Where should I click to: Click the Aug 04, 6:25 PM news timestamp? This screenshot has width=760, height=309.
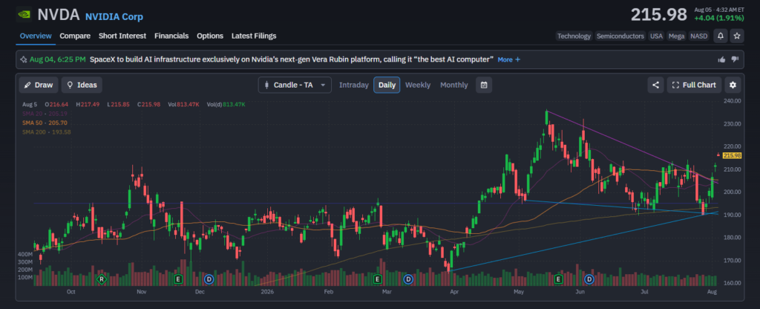(58, 59)
